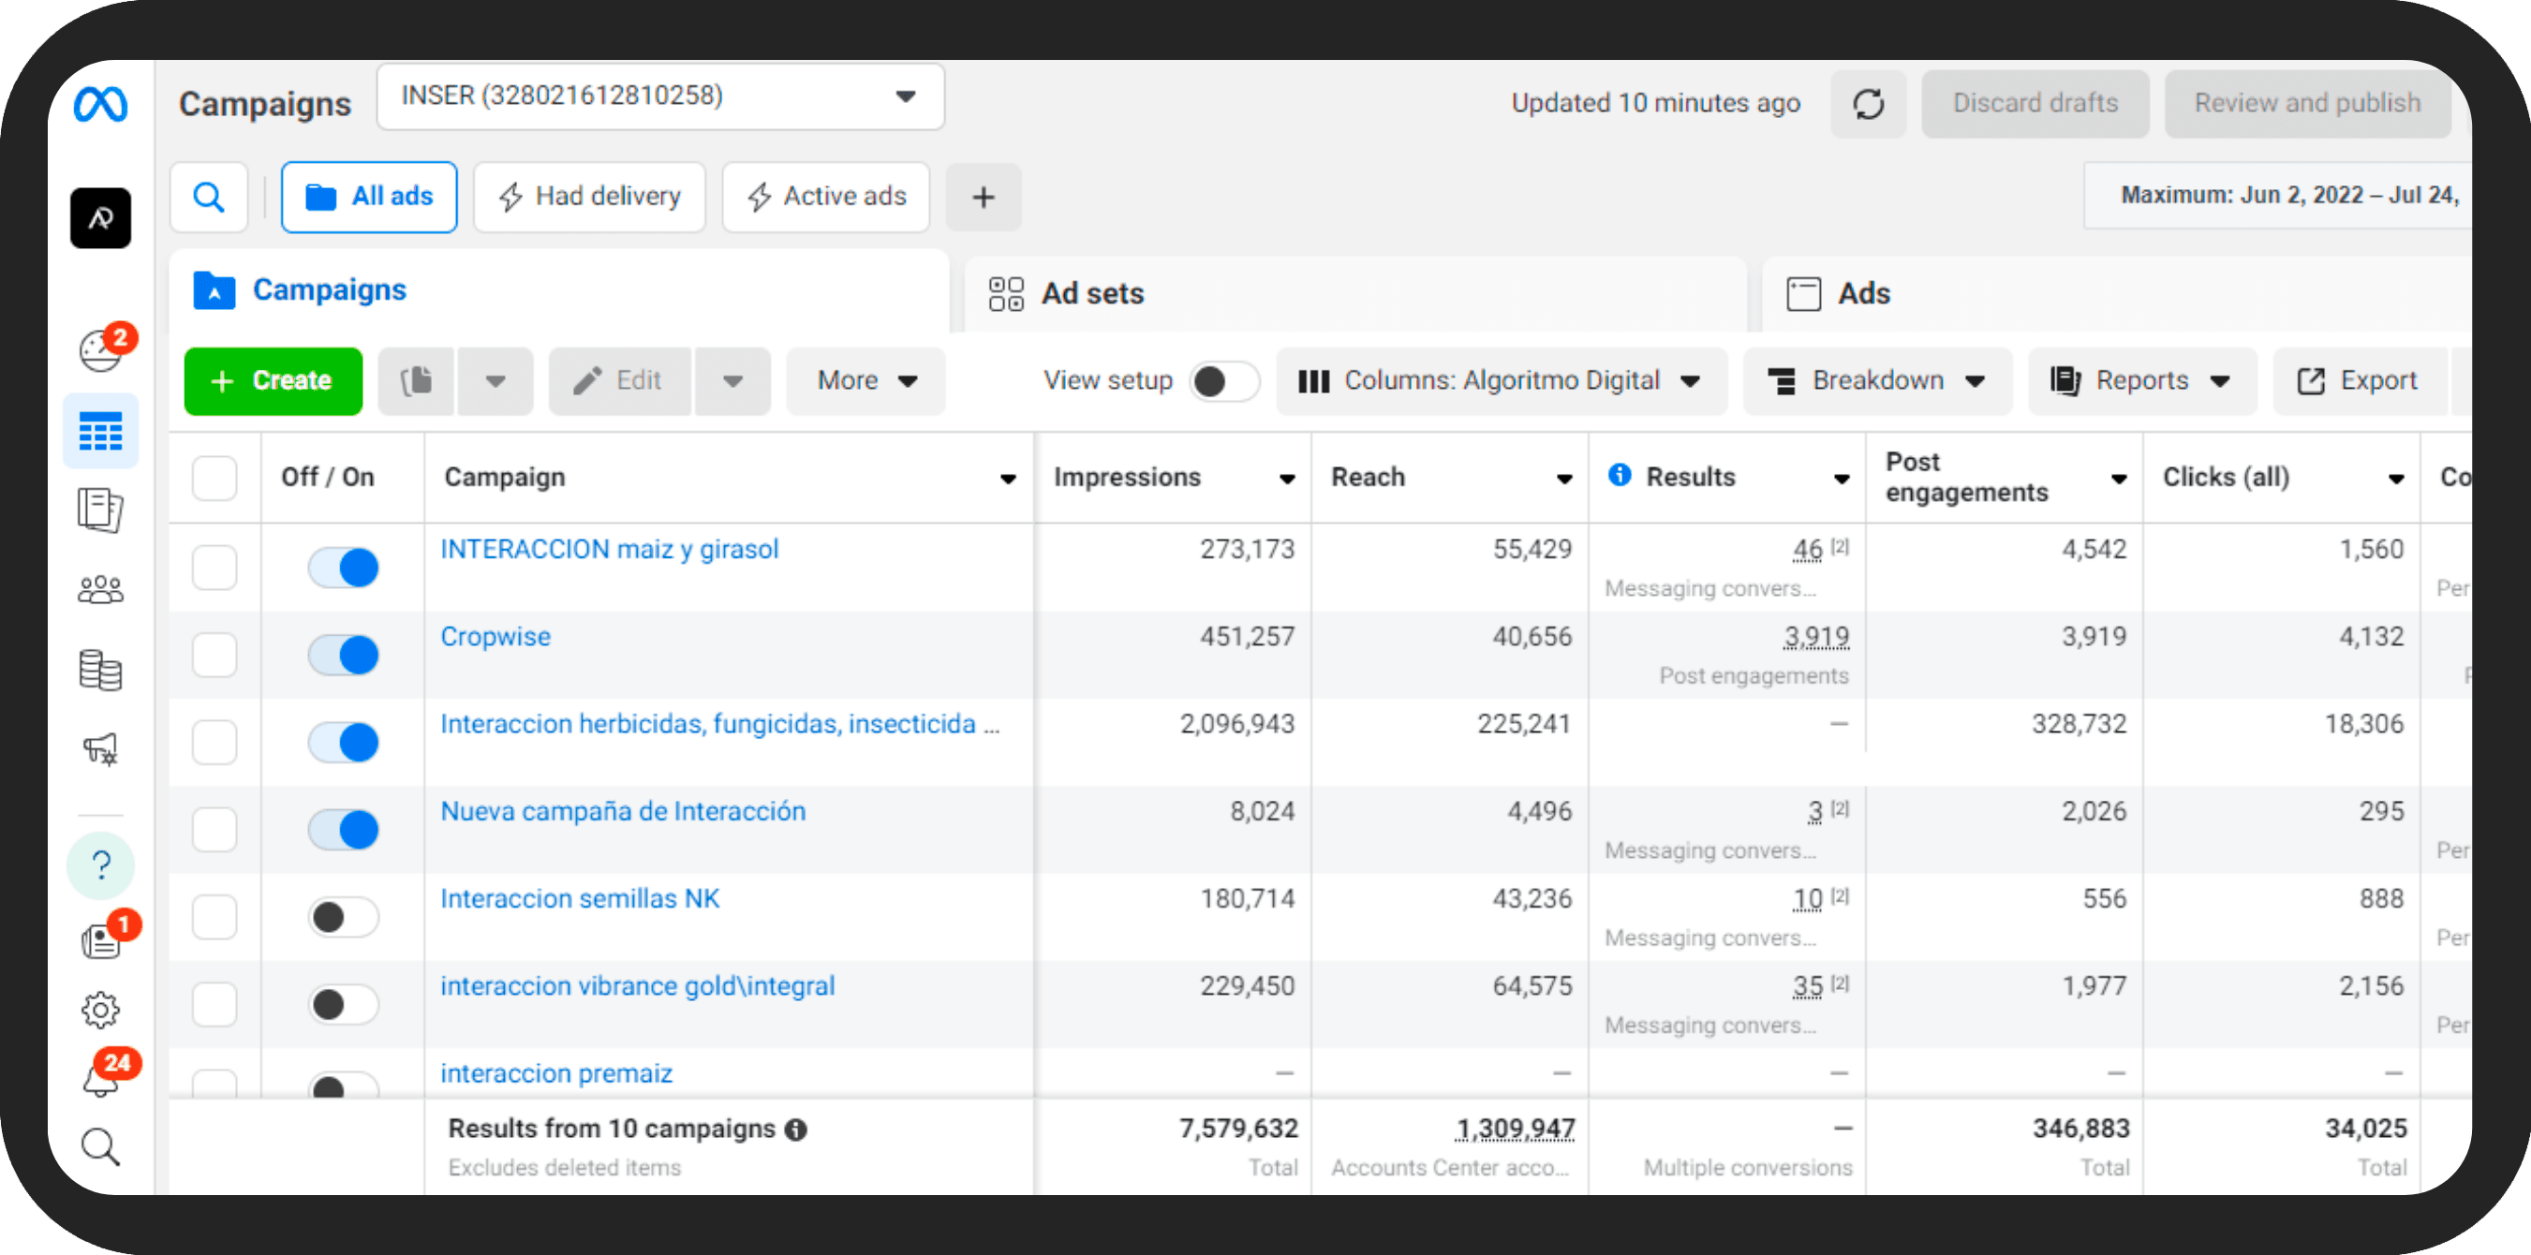Image resolution: width=2531 pixels, height=1255 pixels.
Task: Check the INTERACCION maiz y girasol checkbox
Action: click(215, 568)
